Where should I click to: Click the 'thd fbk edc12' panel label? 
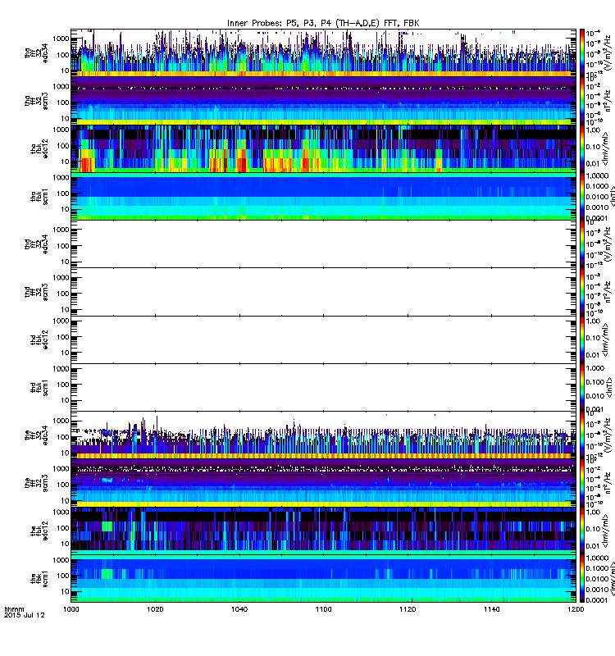tap(39, 339)
